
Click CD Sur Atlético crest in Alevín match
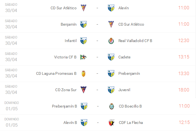tap(84, 8)
